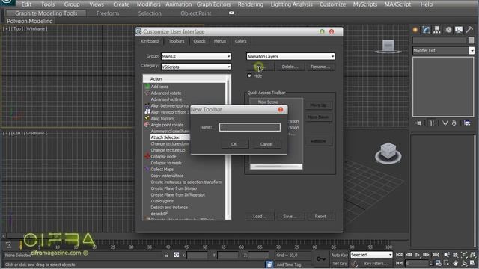Click the large Set Keys key icon
Image resolution: width=479 pixels, height=269 pixels.
click(321, 259)
